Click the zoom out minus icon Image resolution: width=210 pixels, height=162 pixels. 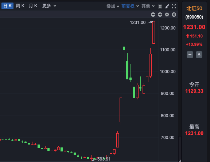153,15
